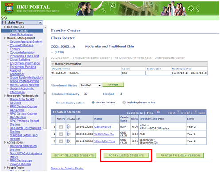Expand Admissions menu folder
This screenshot has width=220, height=172.
coord(5,142)
